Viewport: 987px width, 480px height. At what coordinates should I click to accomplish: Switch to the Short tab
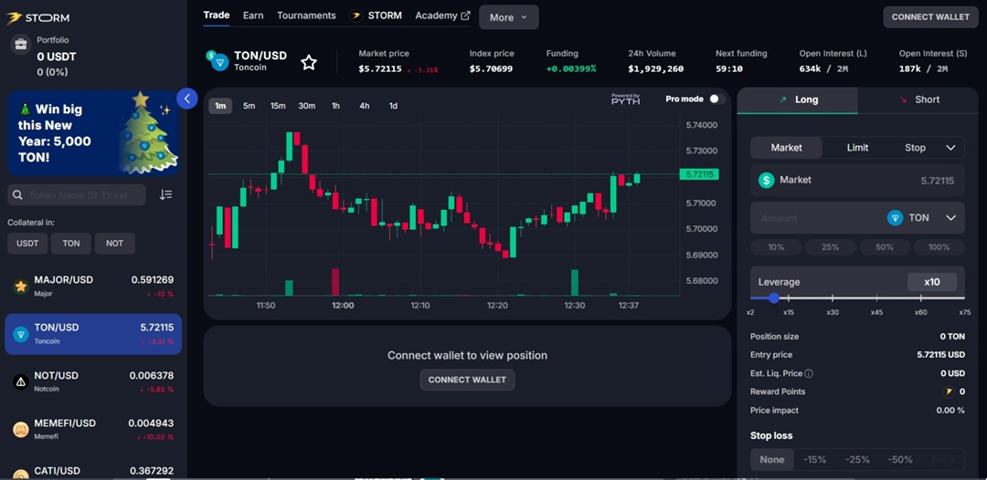click(x=918, y=99)
